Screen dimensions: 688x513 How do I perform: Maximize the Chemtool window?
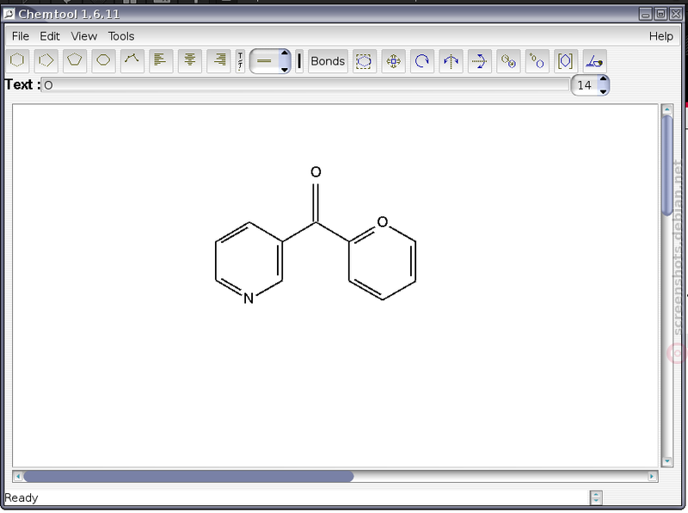tap(660, 14)
